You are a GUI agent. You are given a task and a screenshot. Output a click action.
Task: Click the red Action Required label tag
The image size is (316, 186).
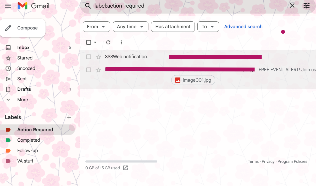point(8,130)
